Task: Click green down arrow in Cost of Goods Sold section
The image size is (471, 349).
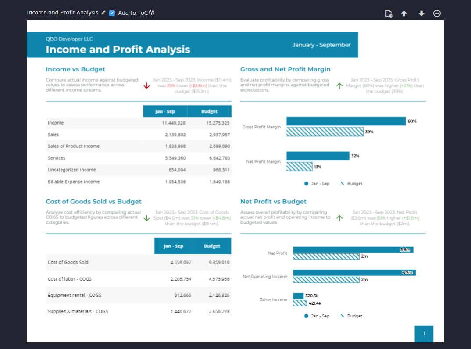Action: pos(147,218)
